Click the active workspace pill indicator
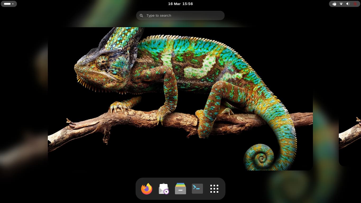The width and height of the screenshot is (361, 203). (x=7, y=4)
